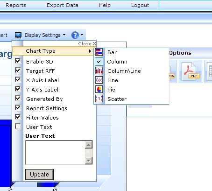Open the Reports menu

[x=16, y=5]
